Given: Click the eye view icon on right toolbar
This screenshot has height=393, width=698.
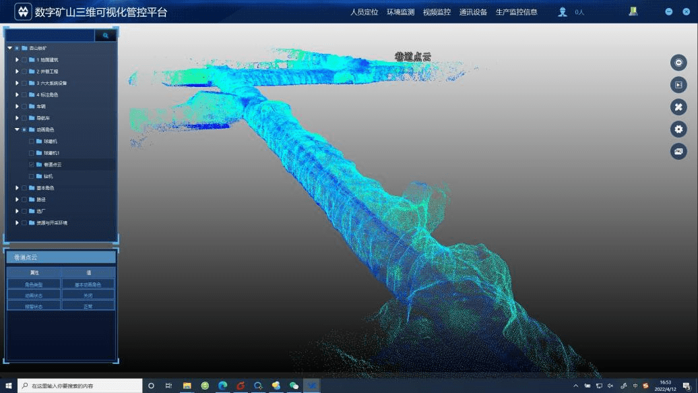Looking at the screenshot, I should [678, 63].
